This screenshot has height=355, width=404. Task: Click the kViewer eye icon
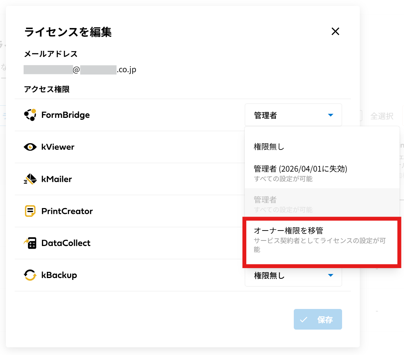tap(30, 147)
